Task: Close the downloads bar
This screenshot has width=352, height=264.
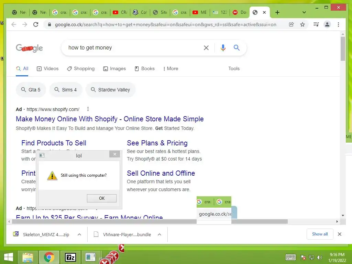Action: coord(340,234)
